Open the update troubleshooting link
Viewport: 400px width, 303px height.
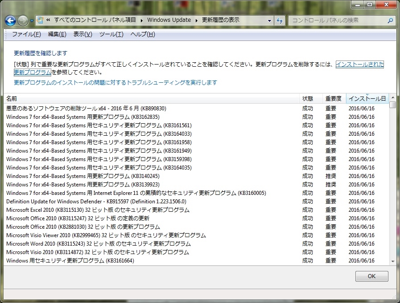(x=115, y=82)
